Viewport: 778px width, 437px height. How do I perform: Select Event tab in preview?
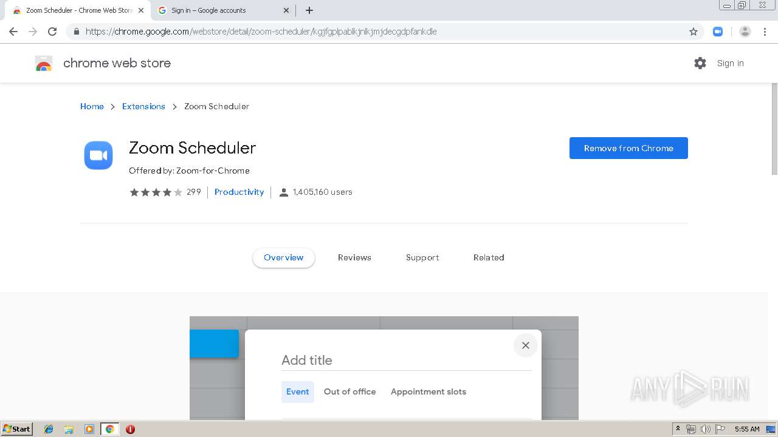298,391
